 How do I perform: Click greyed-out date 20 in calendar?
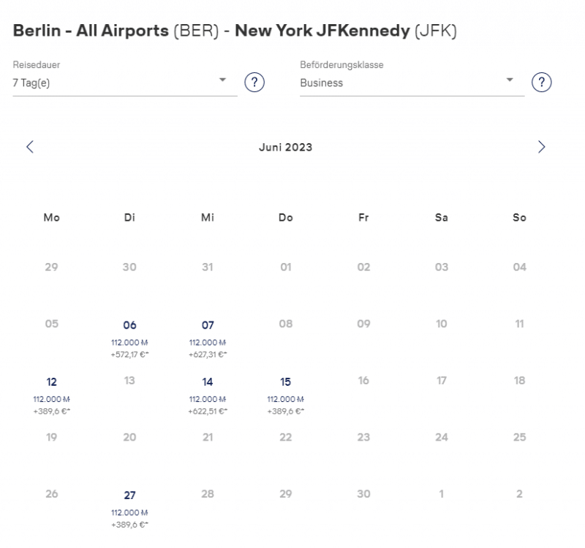tap(129, 438)
